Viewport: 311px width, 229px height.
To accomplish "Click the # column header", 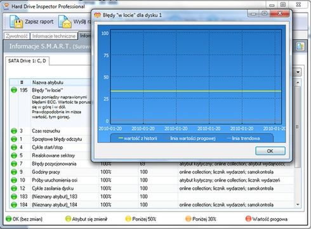I will pos(22,82).
